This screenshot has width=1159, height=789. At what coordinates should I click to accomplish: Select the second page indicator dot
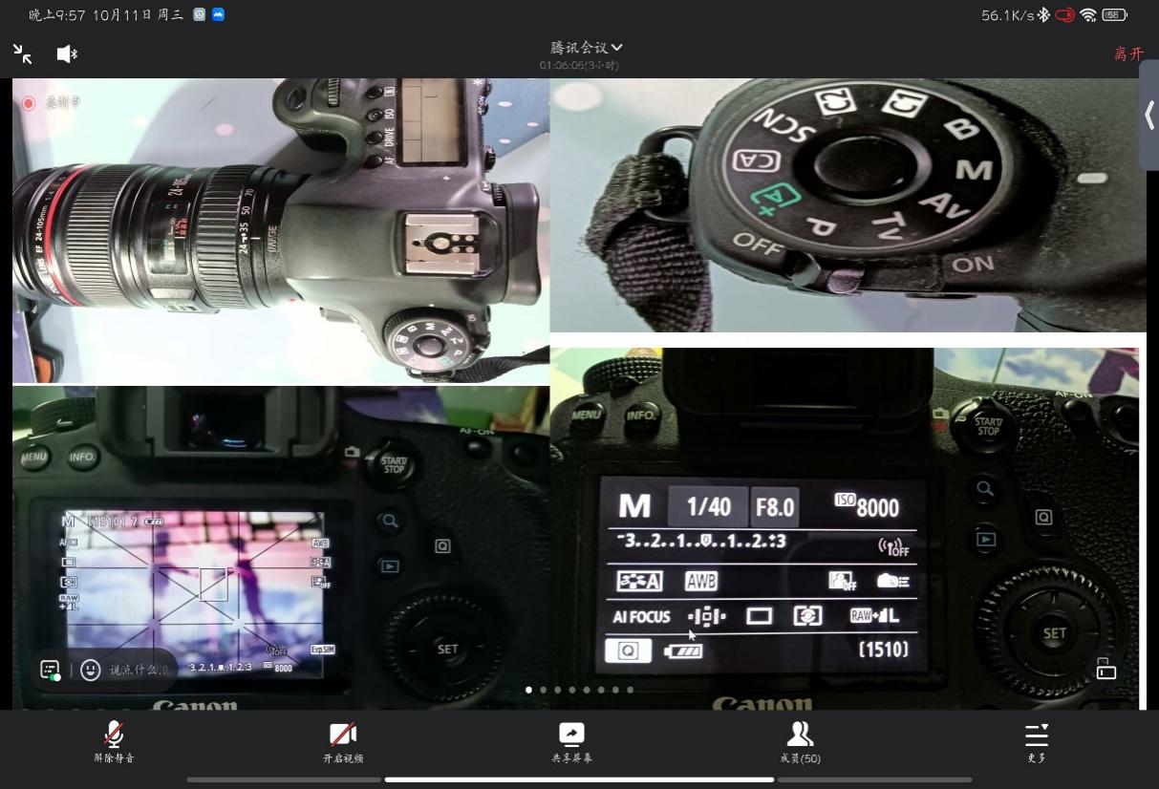[544, 690]
